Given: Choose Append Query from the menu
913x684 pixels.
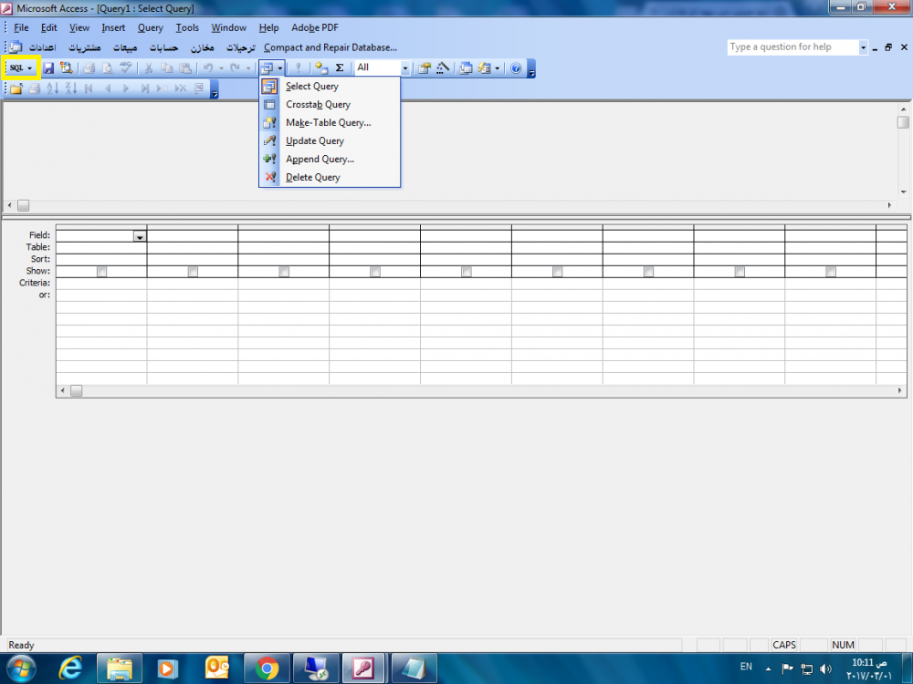Looking at the screenshot, I should [x=330, y=160].
